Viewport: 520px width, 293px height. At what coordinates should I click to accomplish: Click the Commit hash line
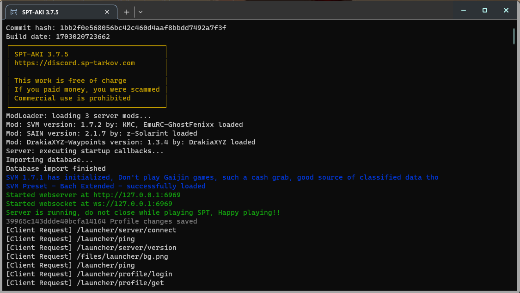116,28
